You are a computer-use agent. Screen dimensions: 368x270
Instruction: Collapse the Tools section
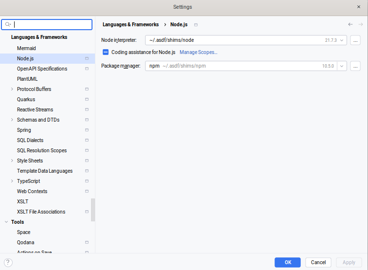click(6, 222)
